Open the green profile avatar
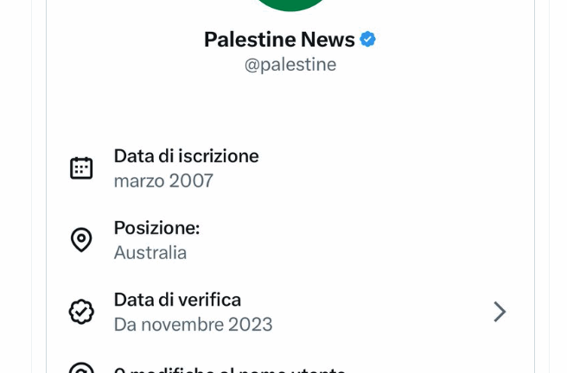The width and height of the screenshot is (567, 373). tap(290, 4)
